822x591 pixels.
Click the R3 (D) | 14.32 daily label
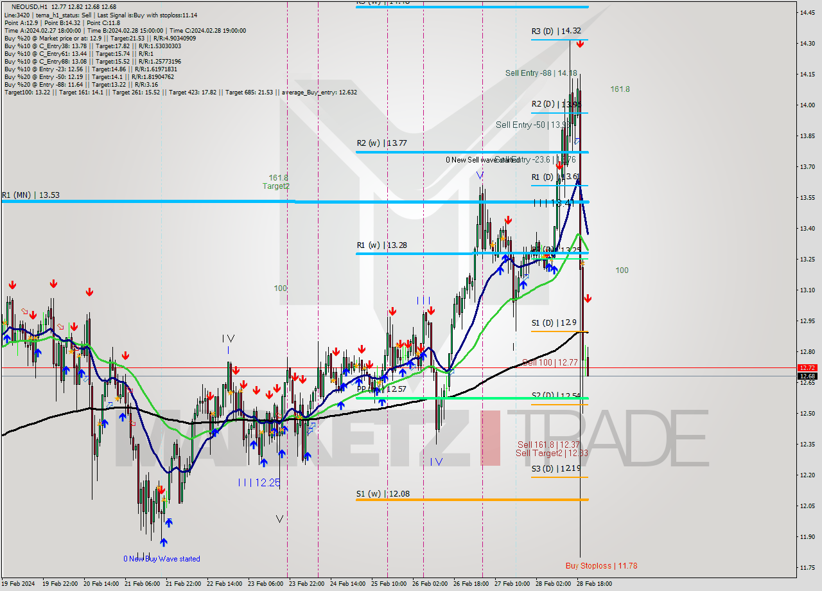[x=556, y=31]
